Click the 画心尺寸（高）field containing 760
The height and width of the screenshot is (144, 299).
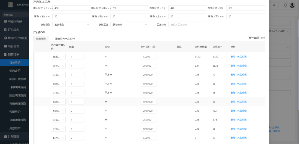coord(130,8)
